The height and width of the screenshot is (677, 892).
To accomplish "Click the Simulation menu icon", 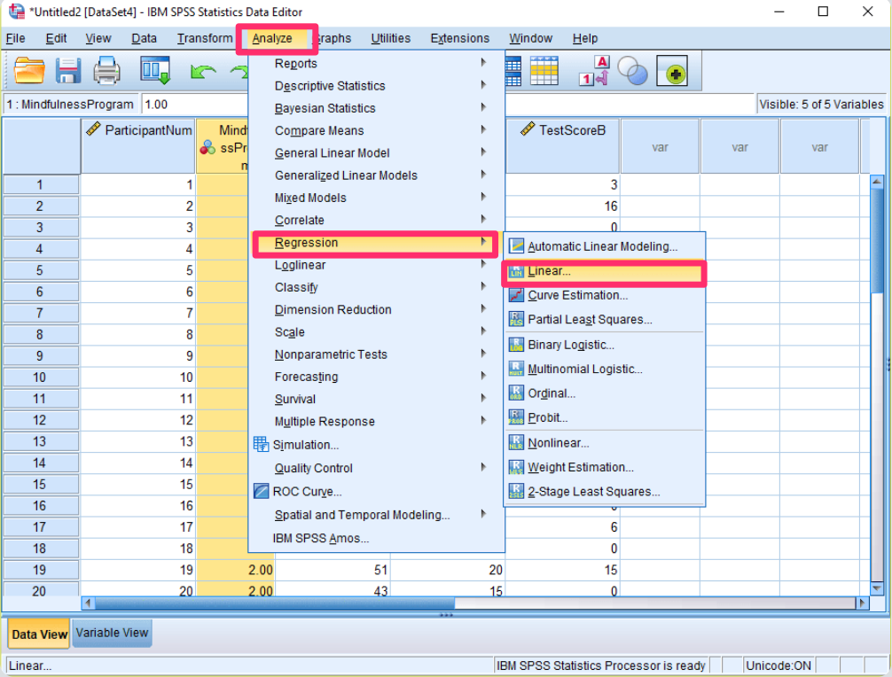I will [261, 445].
